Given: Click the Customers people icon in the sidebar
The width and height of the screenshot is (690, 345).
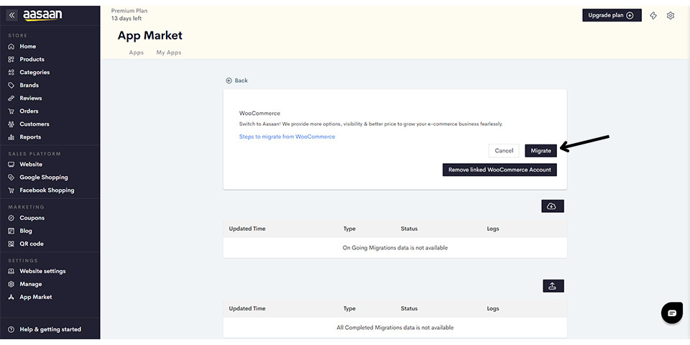Looking at the screenshot, I should click(x=11, y=124).
